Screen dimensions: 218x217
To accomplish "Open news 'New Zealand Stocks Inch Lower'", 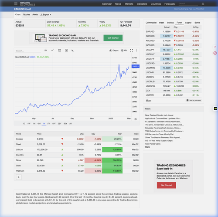I will click(159, 115).
